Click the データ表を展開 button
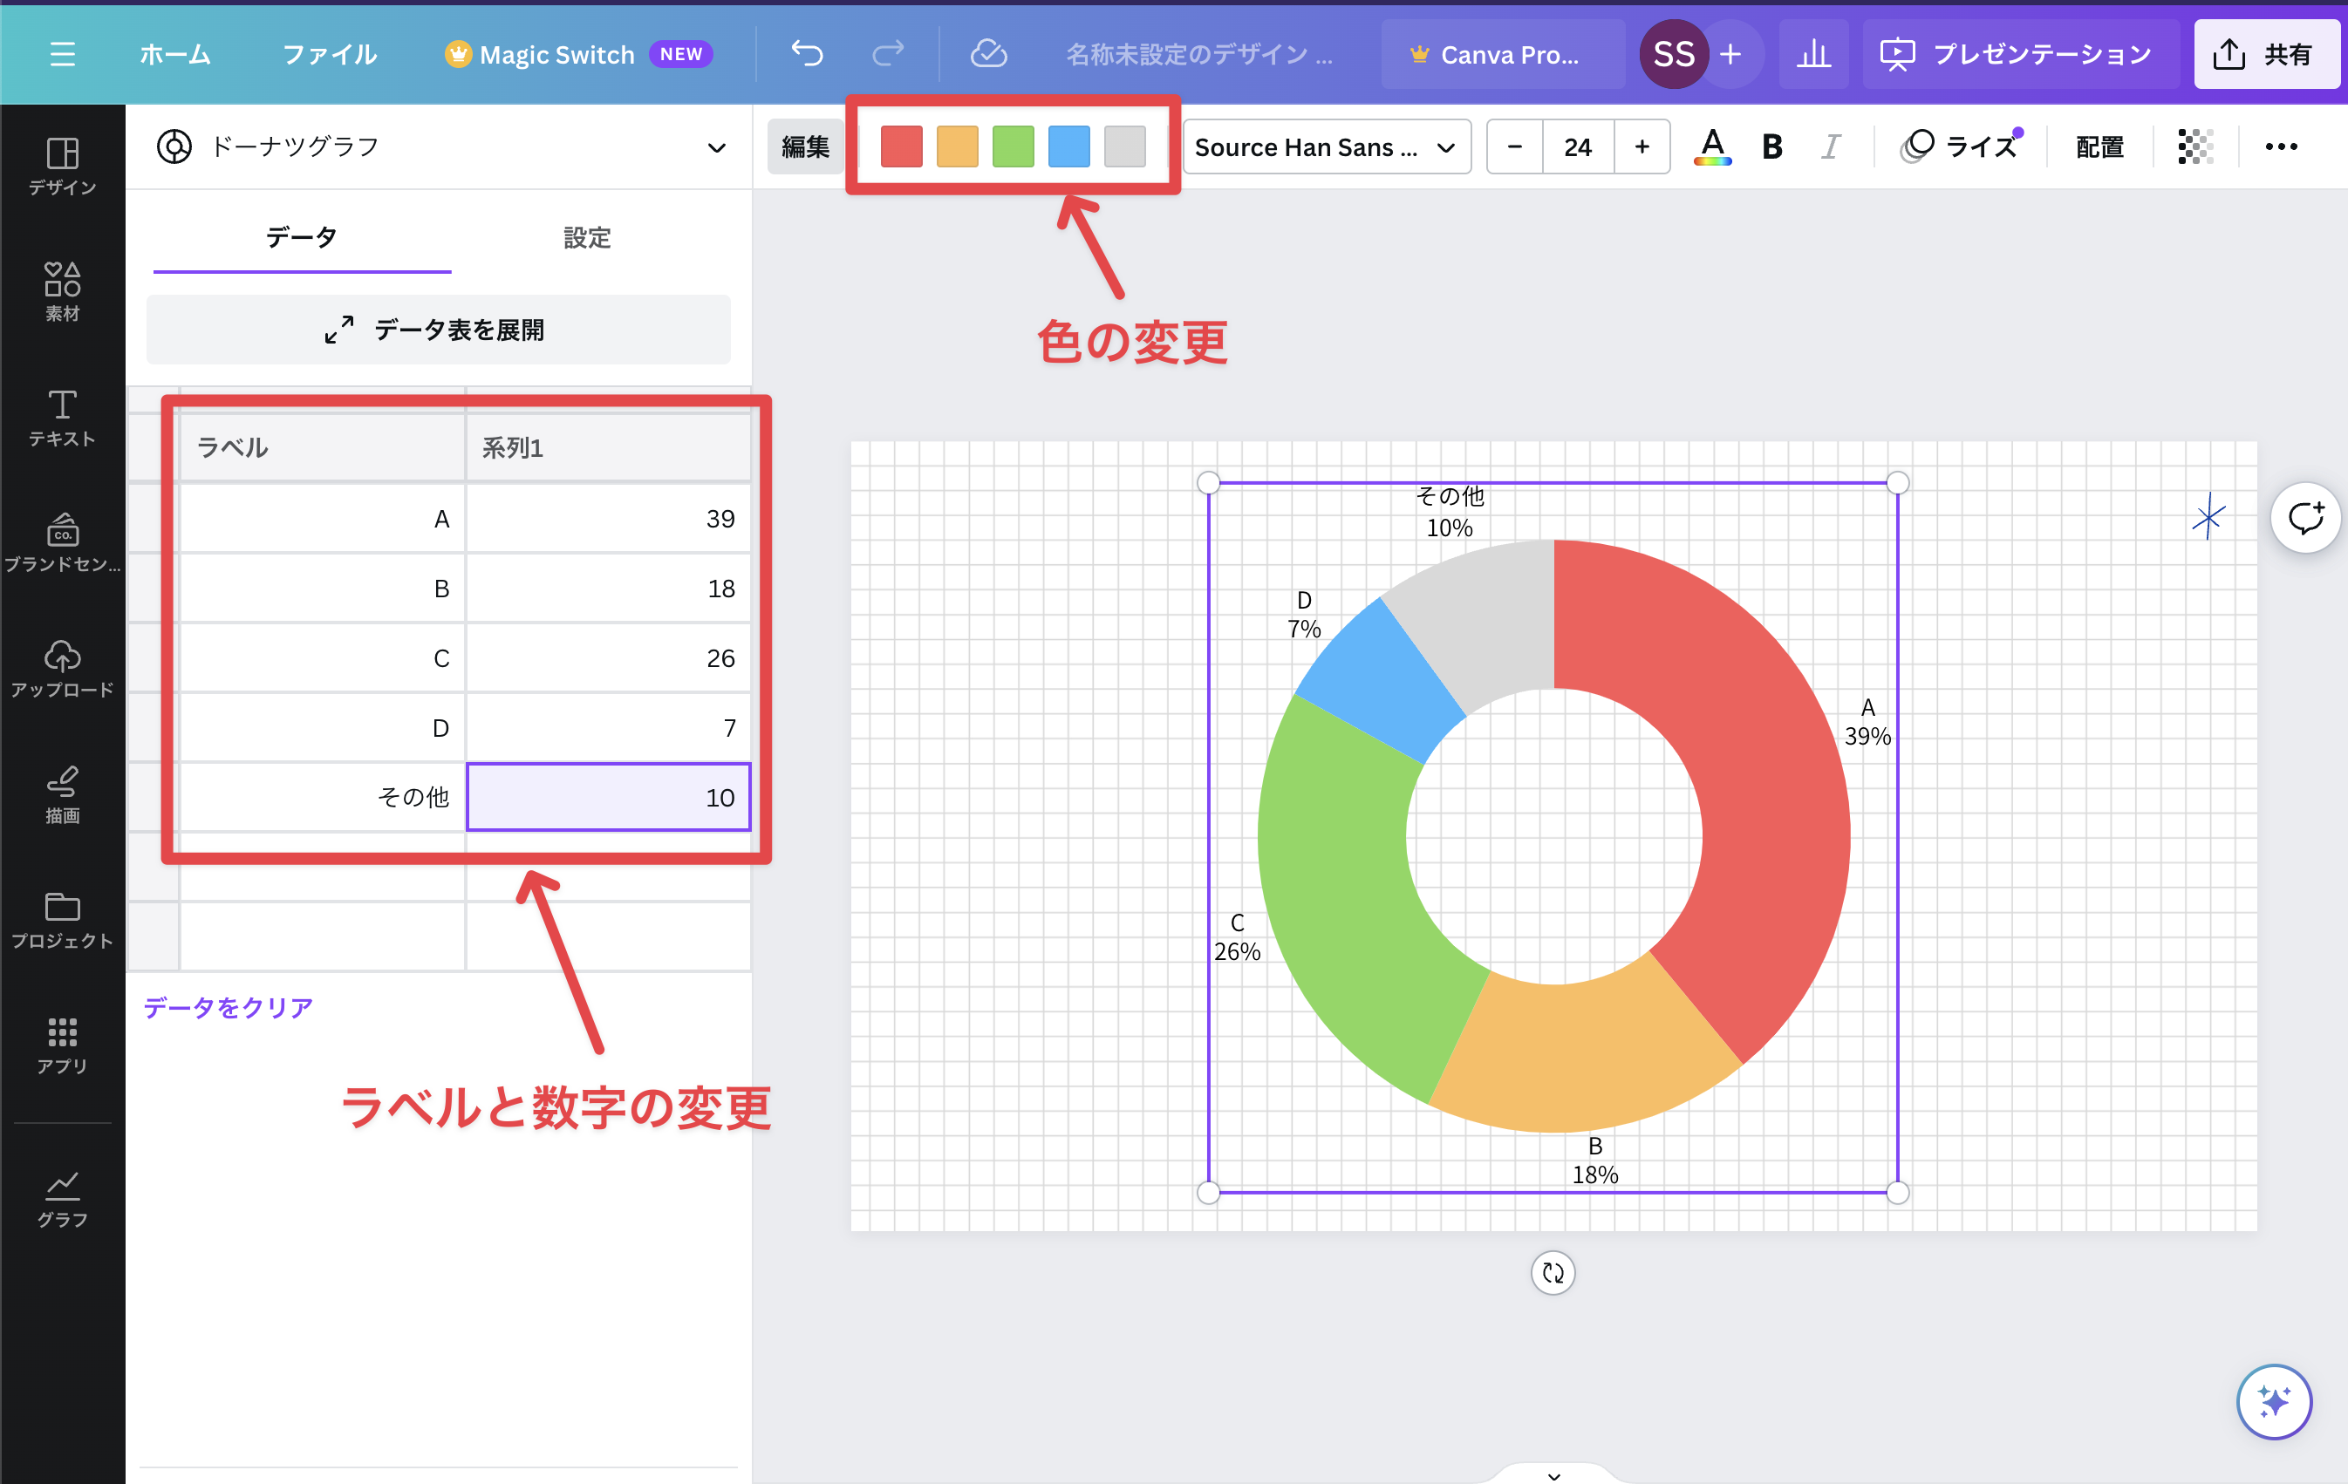Viewport: 2348px width, 1484px height. click(x=438, y=330)
